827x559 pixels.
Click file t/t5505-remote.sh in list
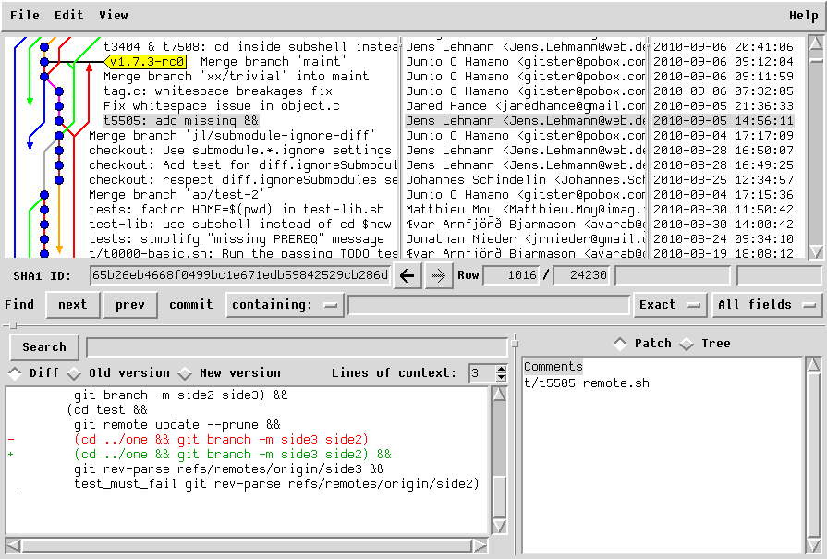[587, 383]
